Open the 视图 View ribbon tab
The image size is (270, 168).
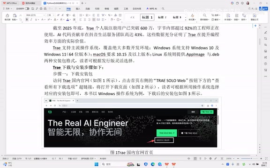click(116, 8)
